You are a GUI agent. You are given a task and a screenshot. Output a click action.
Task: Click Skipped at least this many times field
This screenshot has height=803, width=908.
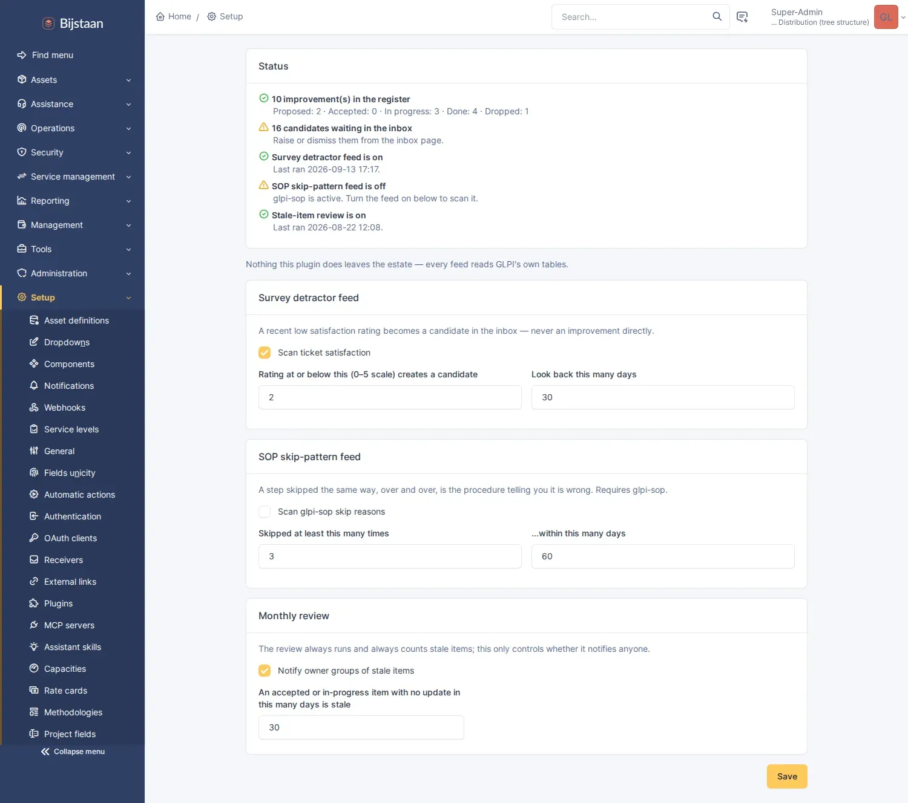click(x=390, y=556)
